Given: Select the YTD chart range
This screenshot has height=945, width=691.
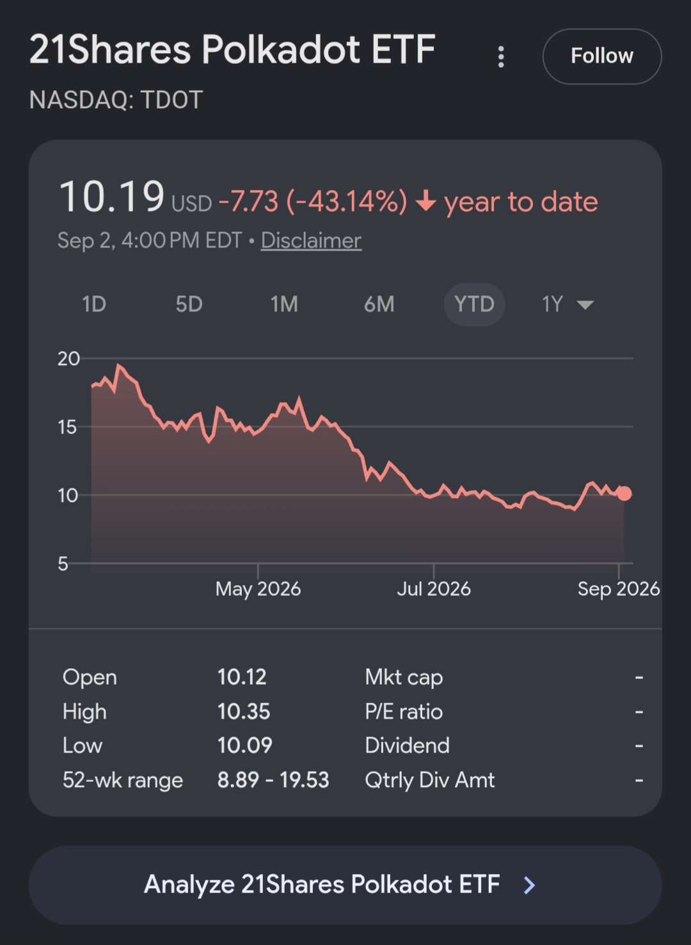Looking at the screenshot, I should [474, 304].
